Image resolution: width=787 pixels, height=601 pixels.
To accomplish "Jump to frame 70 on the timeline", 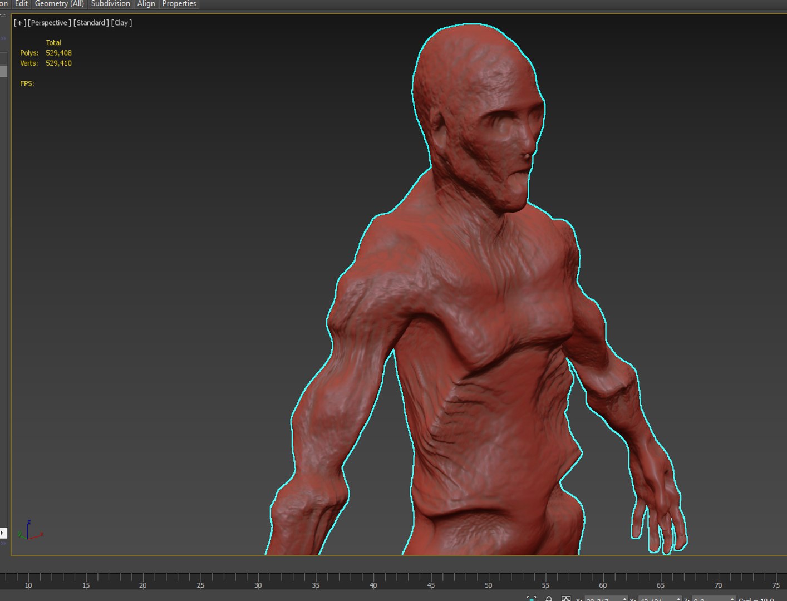I will (718, 585).
